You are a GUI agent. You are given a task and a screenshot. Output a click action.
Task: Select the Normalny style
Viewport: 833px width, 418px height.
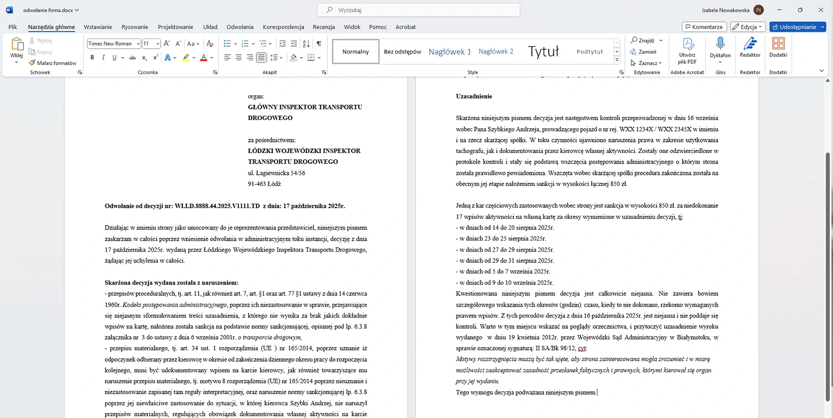pyautogui.click(x=356, y=52)
